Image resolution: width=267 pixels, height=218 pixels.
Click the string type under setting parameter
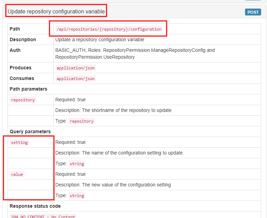pyautogui.click(x=77, y=164)
